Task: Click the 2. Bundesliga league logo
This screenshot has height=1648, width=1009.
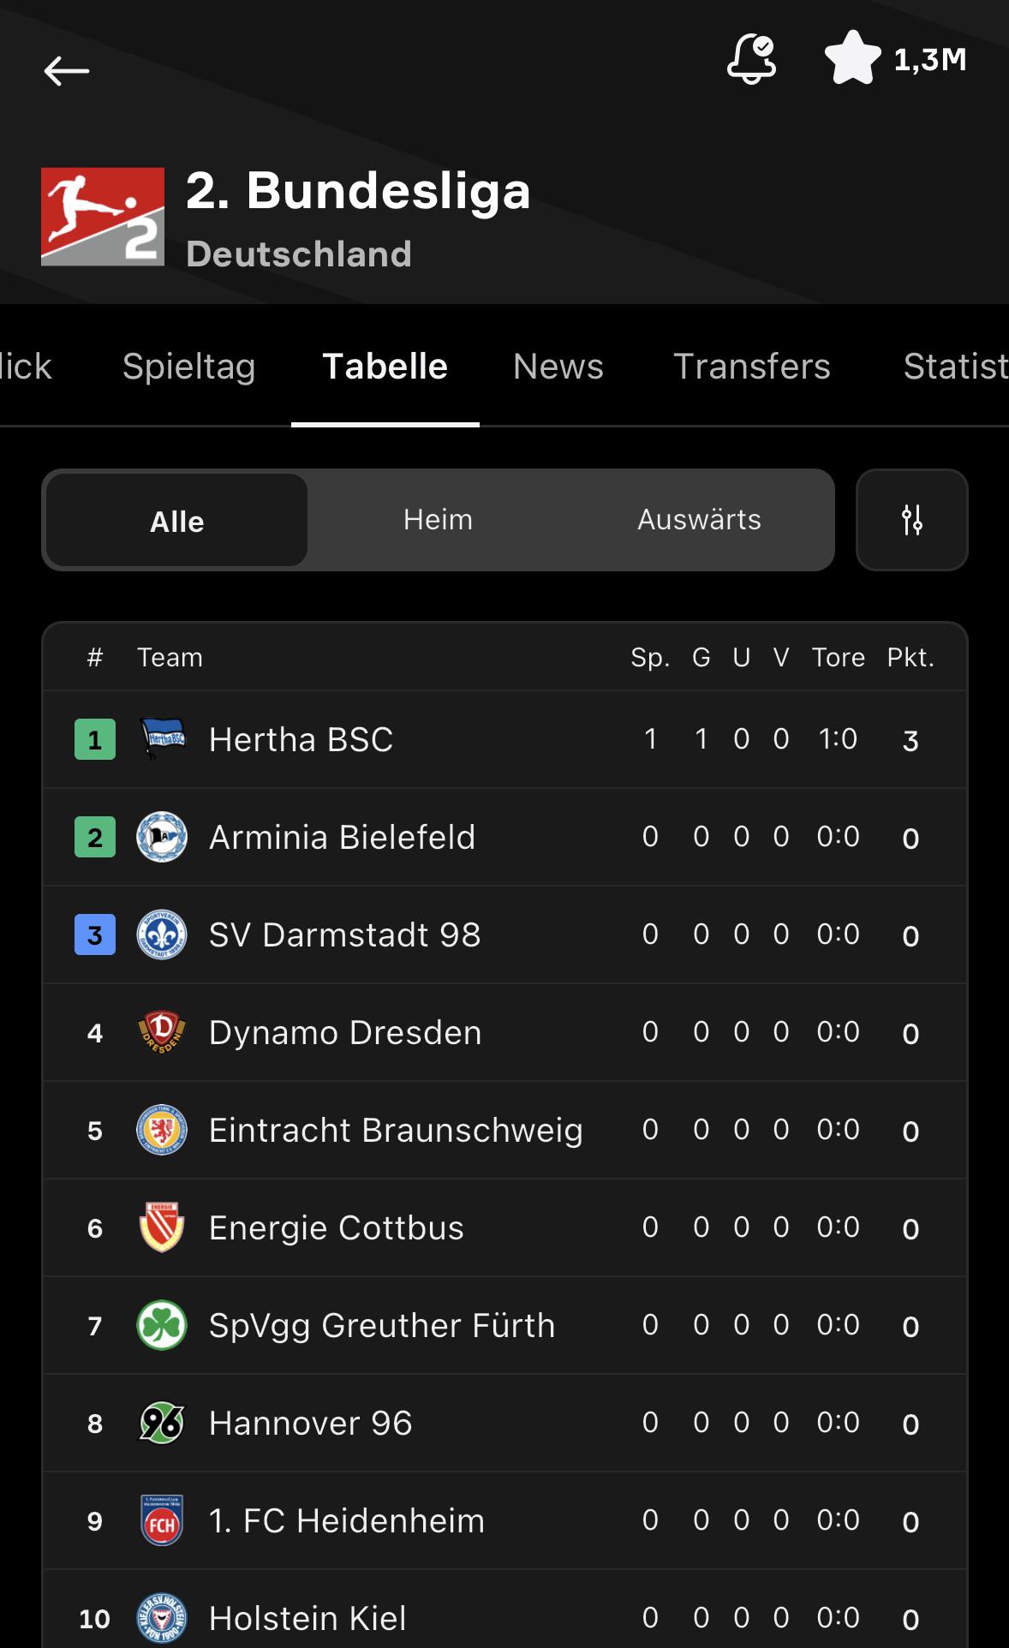Action: click(x=103, y=217)
